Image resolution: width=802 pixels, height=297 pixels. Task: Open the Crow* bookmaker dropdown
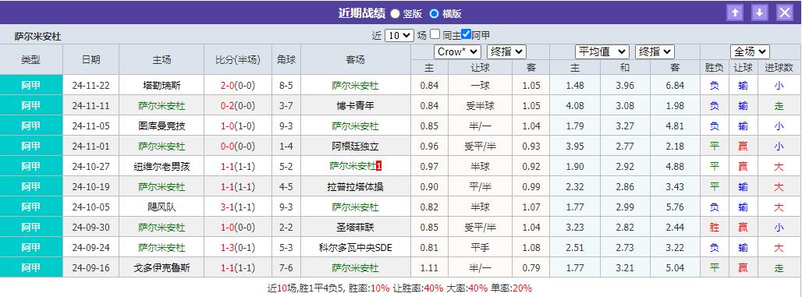[457, 51]
